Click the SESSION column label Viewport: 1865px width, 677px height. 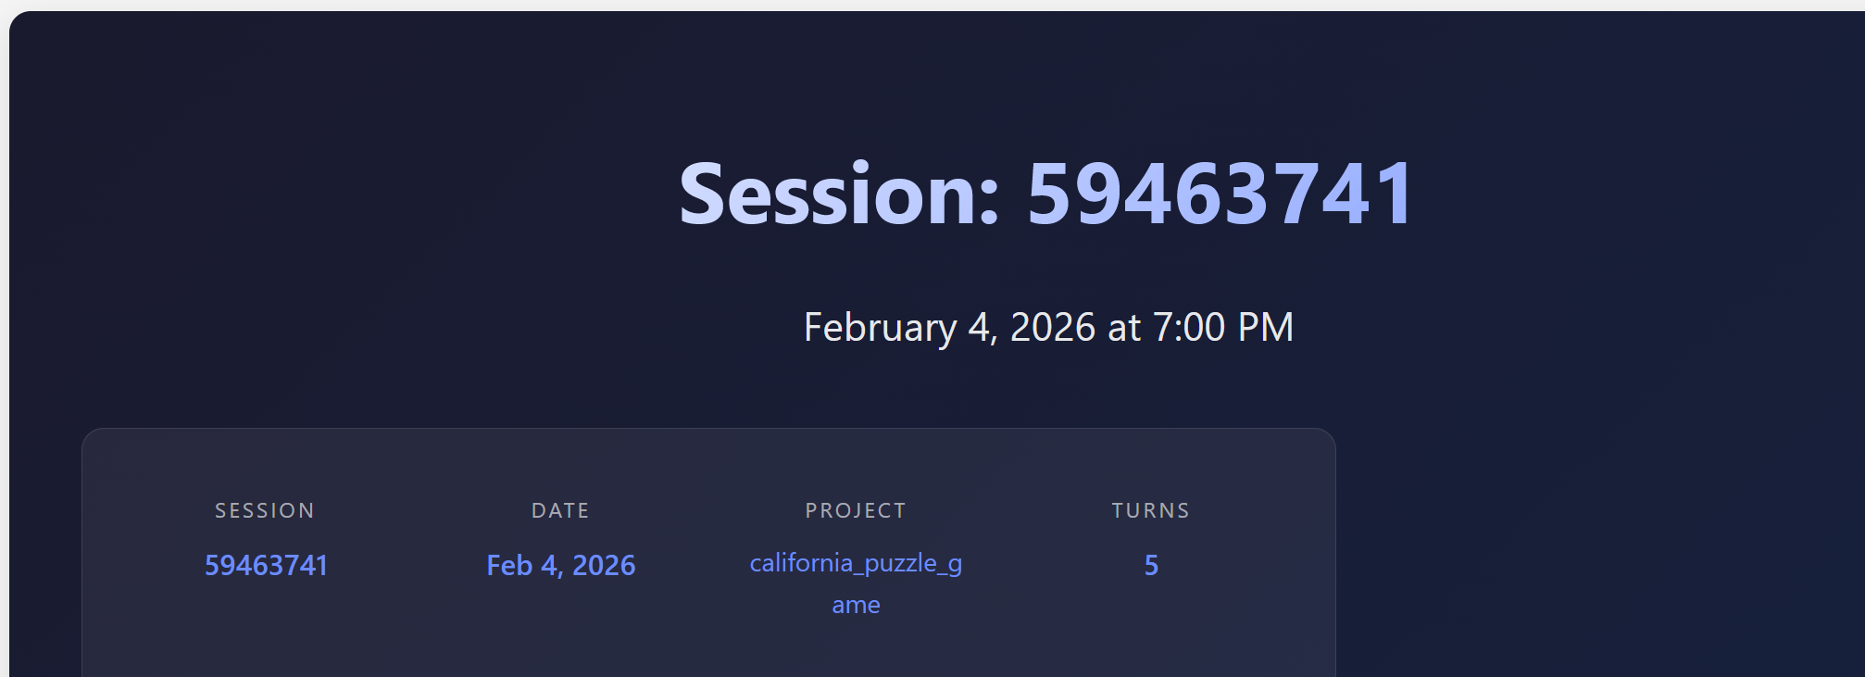coord(265,511)
